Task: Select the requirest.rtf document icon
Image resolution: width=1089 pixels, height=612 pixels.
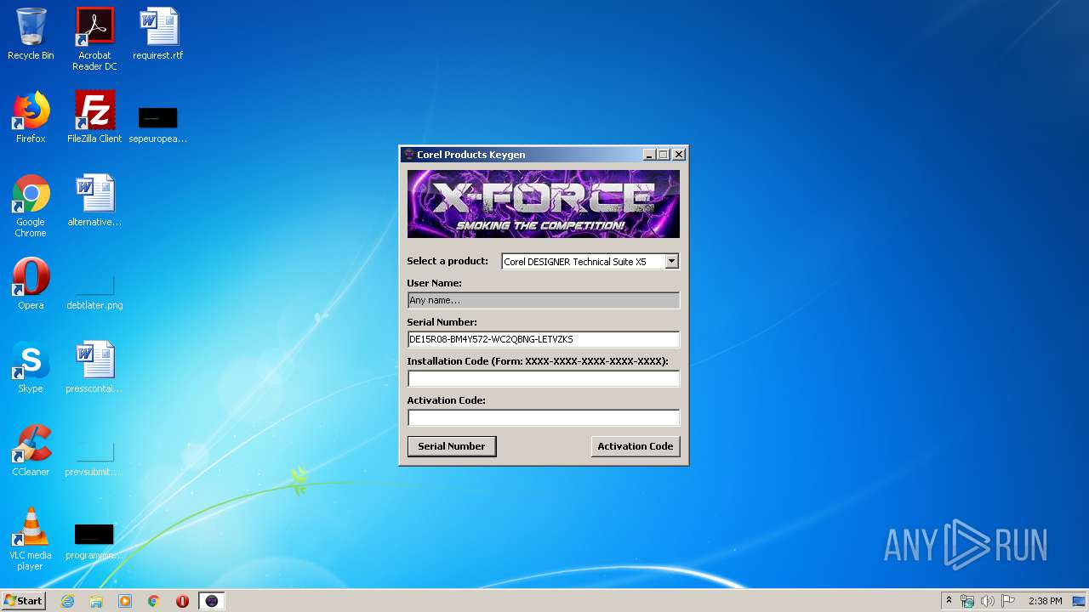Action: coord(158,34)
